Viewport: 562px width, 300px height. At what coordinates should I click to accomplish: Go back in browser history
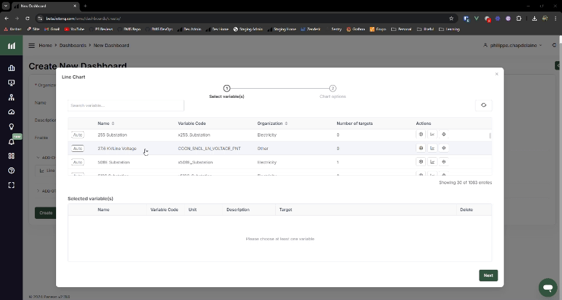tap(6, 19)
